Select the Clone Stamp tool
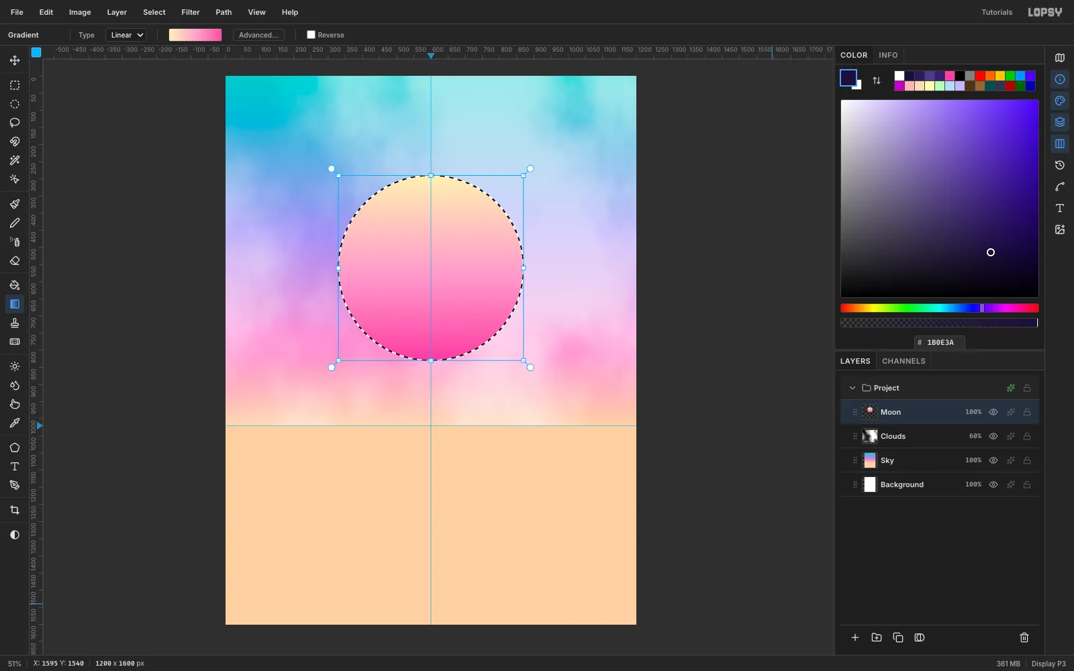Viewport: 1074px width, 671px height. [x=15, y=323]
